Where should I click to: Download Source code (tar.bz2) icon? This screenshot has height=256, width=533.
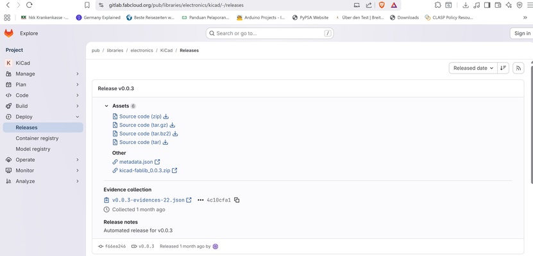175,134
